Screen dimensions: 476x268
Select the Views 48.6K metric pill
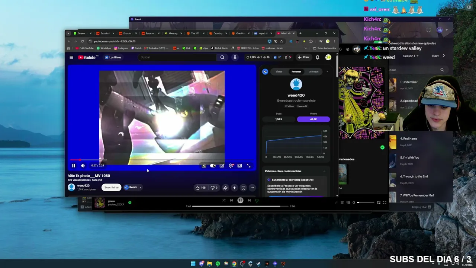coord(313,119)
